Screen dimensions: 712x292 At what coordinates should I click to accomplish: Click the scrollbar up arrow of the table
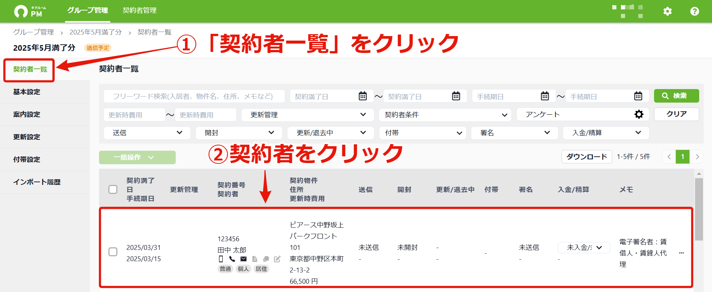click(x=699, y=174)
